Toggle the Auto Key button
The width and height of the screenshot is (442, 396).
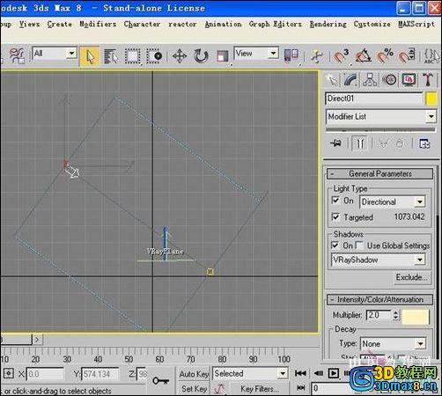[x=194, y=374]
